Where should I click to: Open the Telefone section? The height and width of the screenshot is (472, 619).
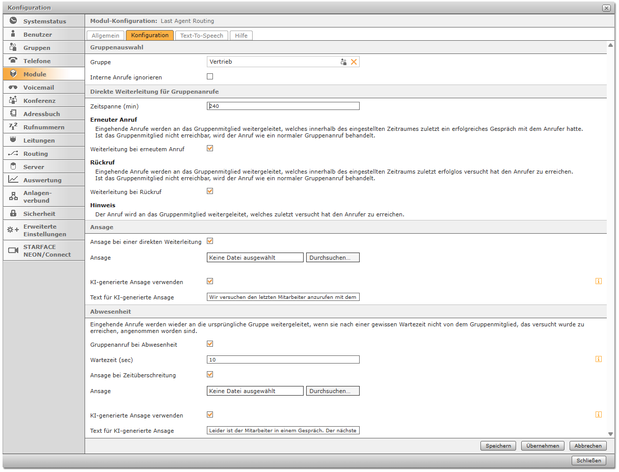(44, 61)
